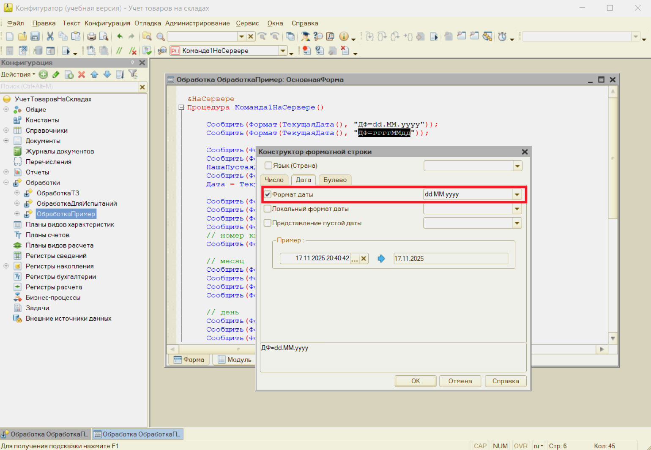Click the filter funnel icon in Конфигурация panel

(133, 74)
